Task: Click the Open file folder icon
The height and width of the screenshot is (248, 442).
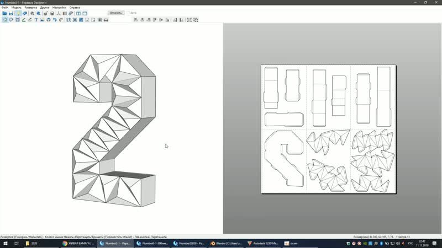Action: coord(4,13)
